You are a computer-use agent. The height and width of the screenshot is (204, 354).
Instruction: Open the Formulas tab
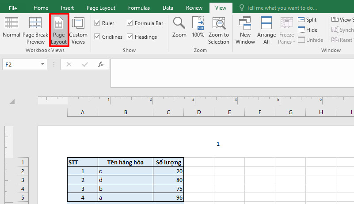pos(139,8)
